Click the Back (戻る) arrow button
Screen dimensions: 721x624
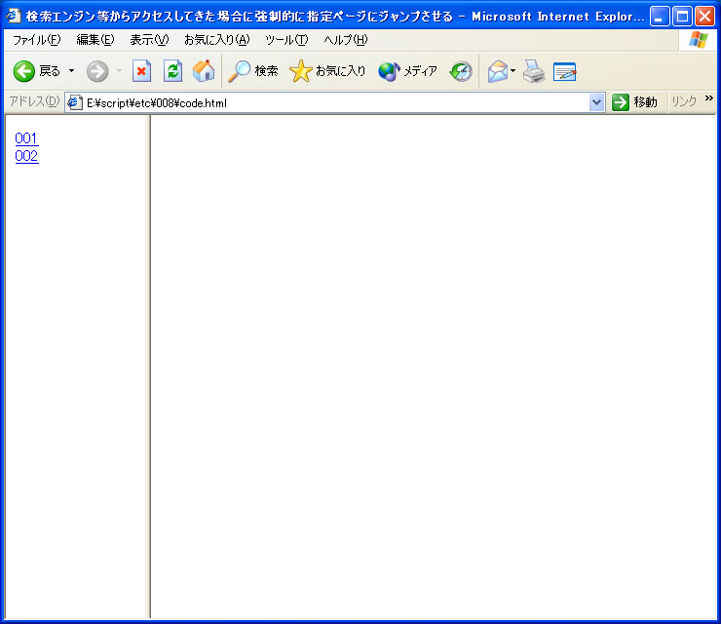[25, 71]
